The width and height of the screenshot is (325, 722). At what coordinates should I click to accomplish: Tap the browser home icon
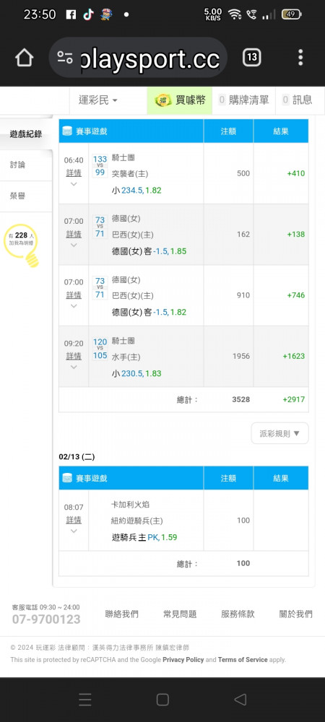tap(25, 58)
